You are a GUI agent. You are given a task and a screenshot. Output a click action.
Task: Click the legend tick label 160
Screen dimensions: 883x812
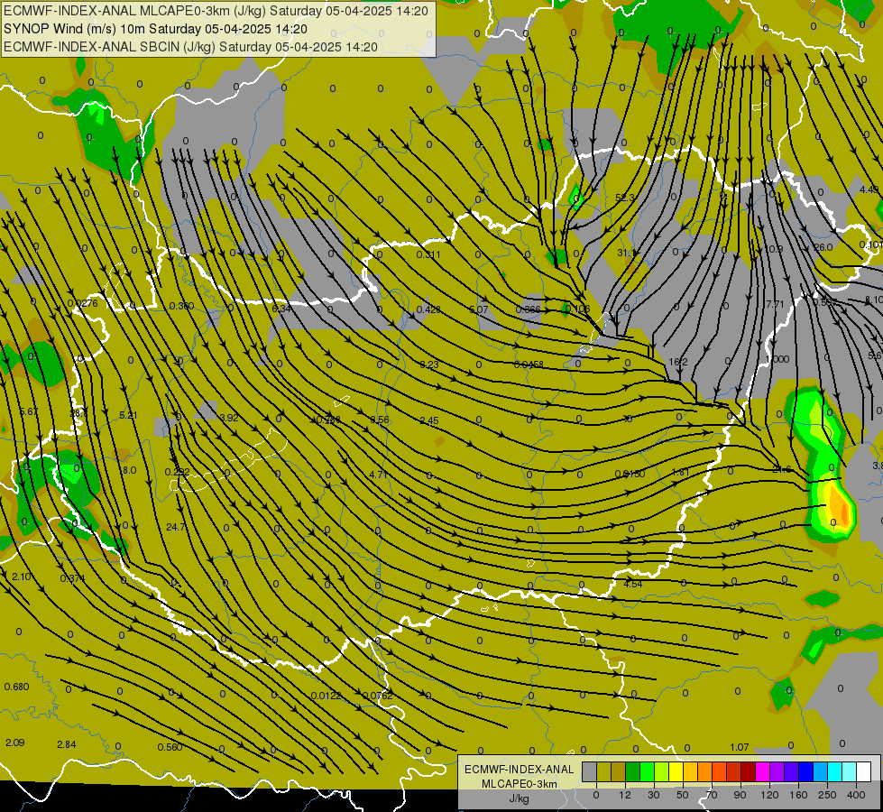798,795
